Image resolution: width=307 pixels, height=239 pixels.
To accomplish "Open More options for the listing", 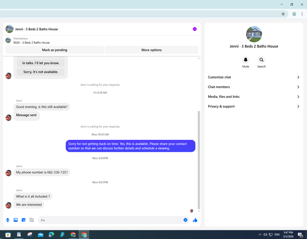I will pos(152,50).
